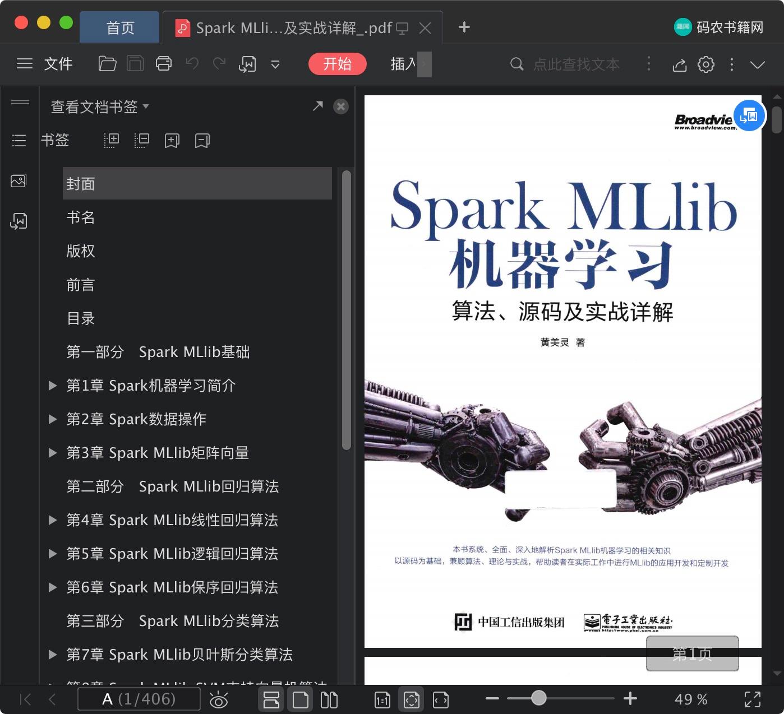Open 第二部分 Spark MLlib回归算法 bookmark

[x=173, y=486]
